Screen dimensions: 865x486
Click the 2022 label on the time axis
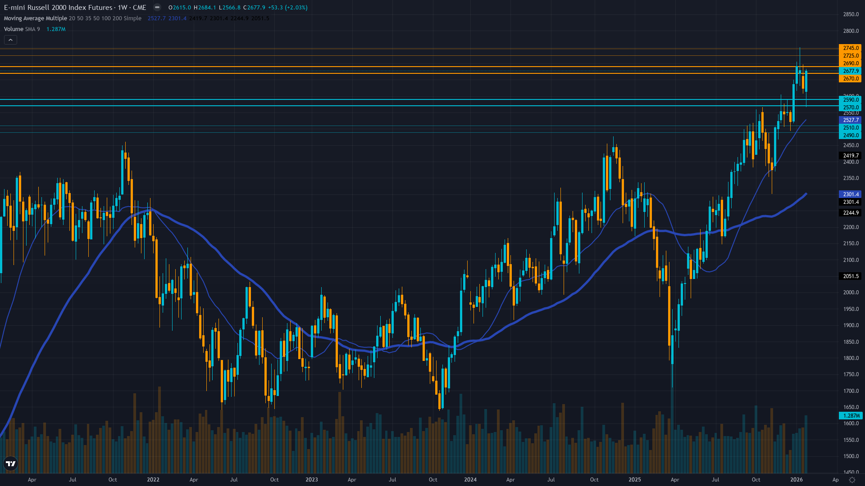(153, 480)
